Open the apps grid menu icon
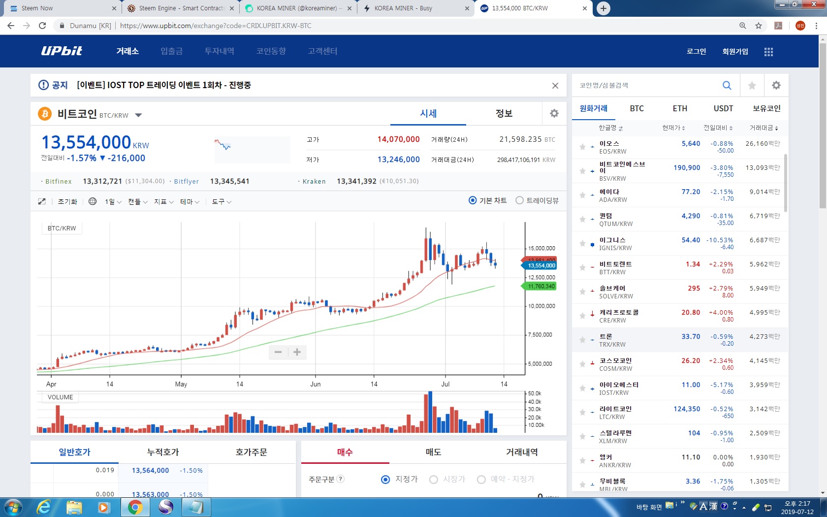The height and width of the screenshot is (517, 827). tap(768, 52)
